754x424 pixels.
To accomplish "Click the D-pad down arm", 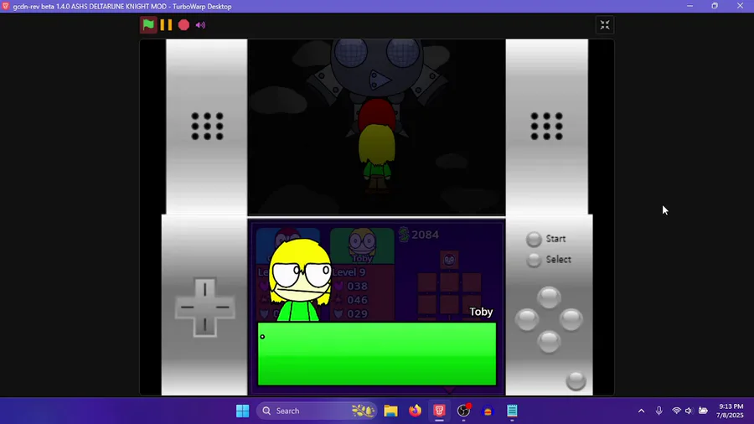I will pyautogui.click(x=205, y=327).
